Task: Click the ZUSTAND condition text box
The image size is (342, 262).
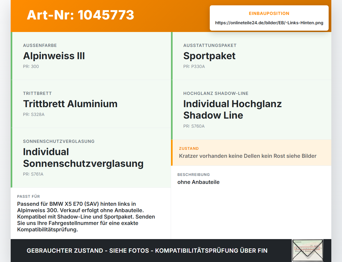Action: [x=251, y=152]
